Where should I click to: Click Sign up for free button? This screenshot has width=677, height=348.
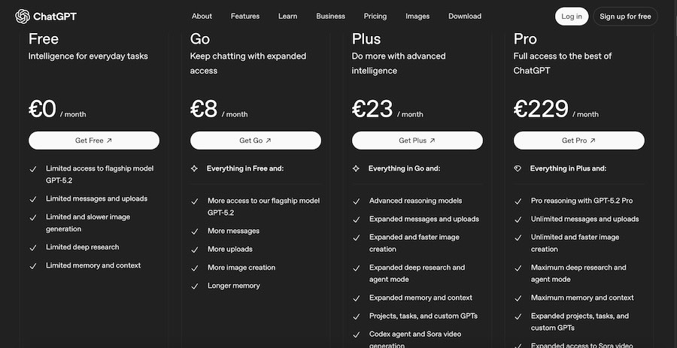[625, 17]
